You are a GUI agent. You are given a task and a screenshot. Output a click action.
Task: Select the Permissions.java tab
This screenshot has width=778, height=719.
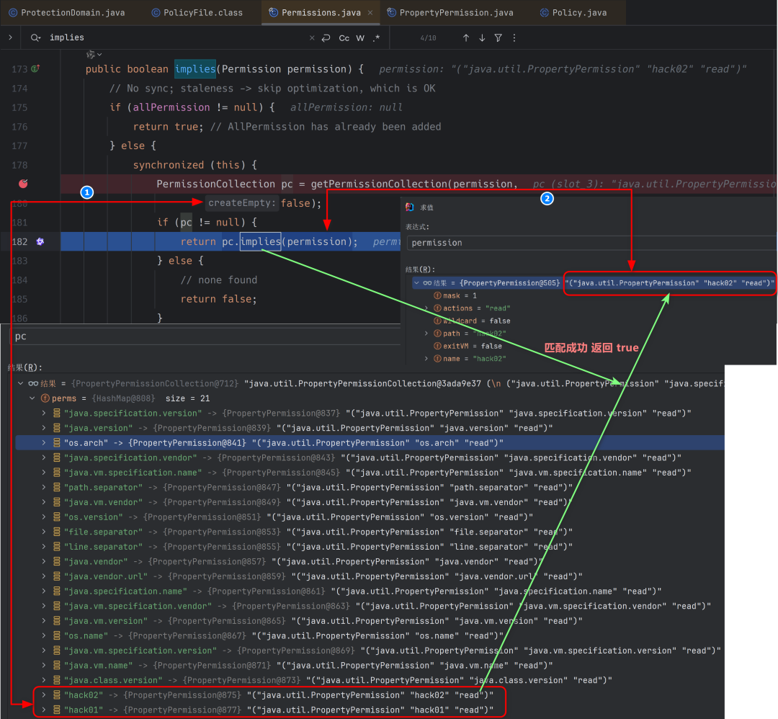click(x=321, y=12)
